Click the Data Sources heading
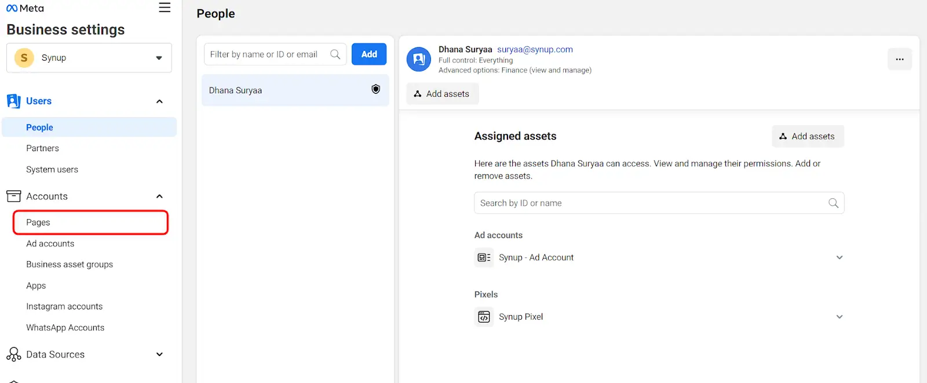The image size is (927, 383). (x=56, y=355)
